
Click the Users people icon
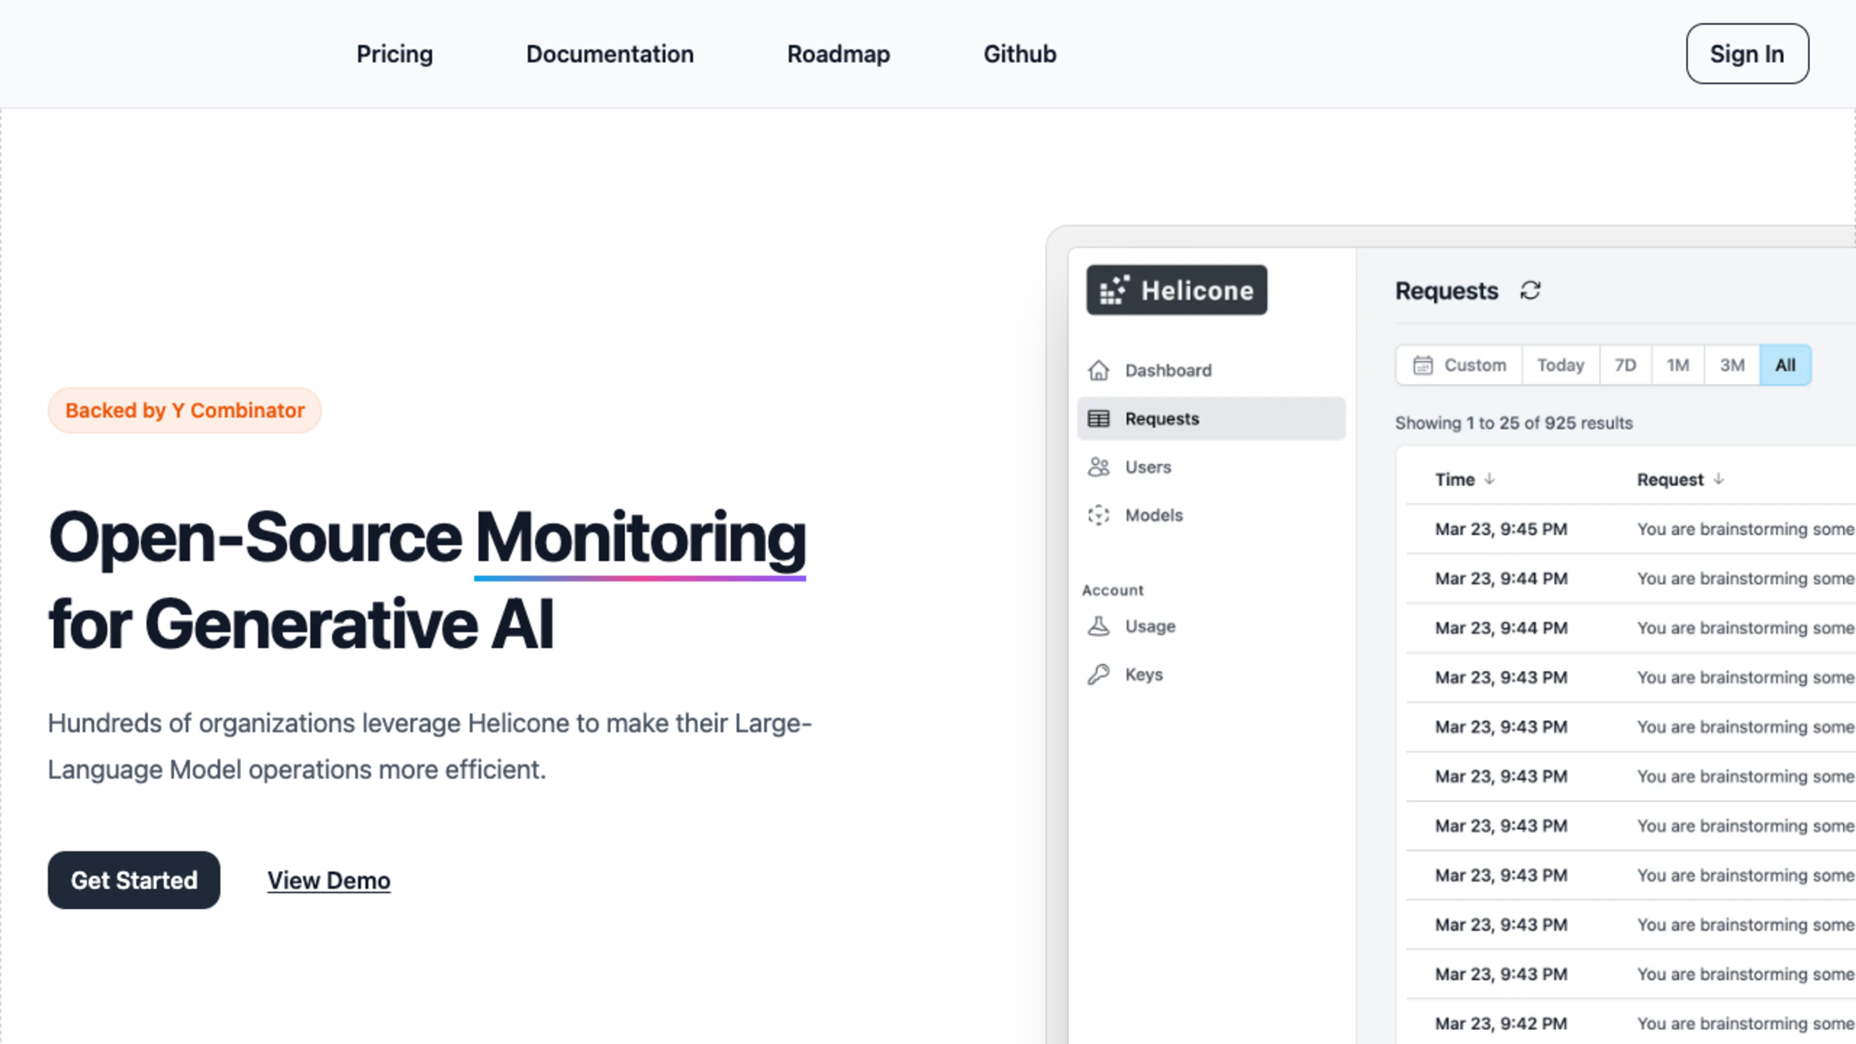coord(1098,467)
